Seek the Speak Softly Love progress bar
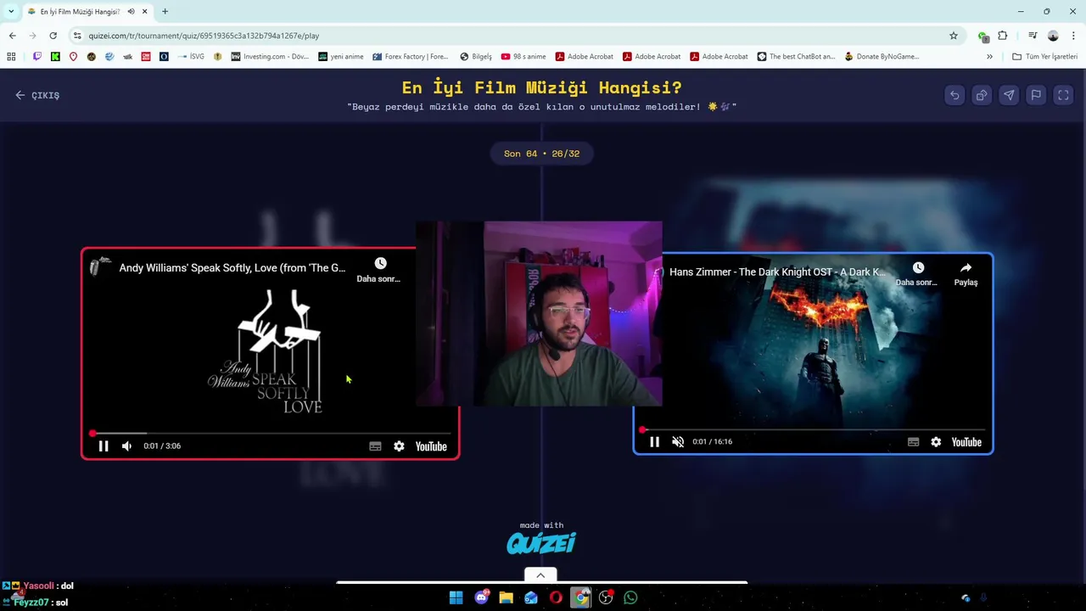Viewport: 1086px width, 611px height. pos(270,433)
